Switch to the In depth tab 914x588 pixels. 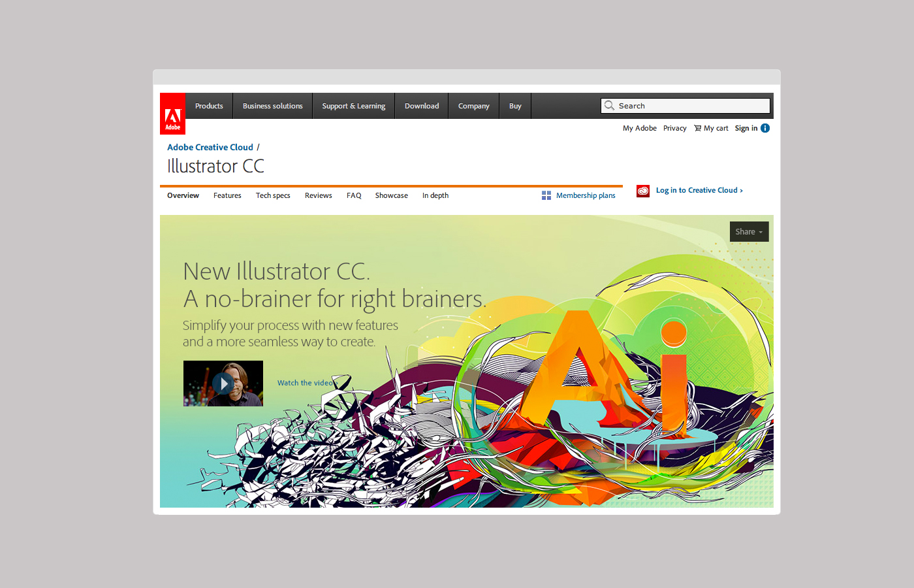coord(435,195)
